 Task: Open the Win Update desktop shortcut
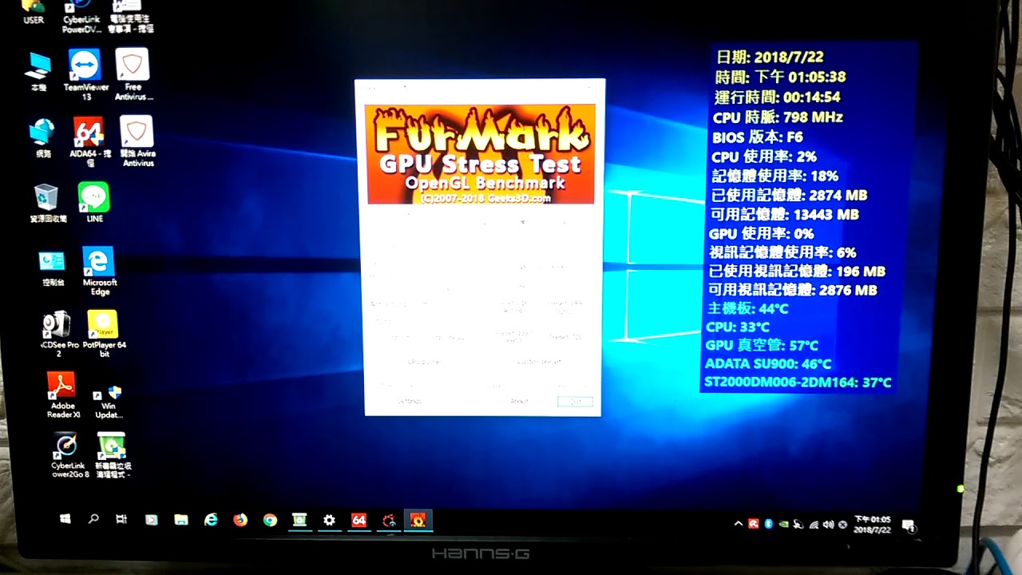click(108, 402)
